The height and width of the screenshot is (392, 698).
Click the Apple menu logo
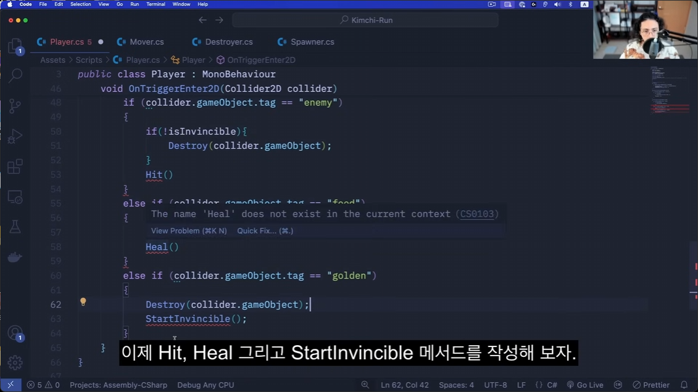(10, 4)
